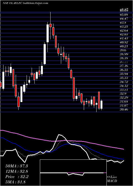Click the last white candle on the right
This screenshot has height=186, width=133.
click(101, 105)
